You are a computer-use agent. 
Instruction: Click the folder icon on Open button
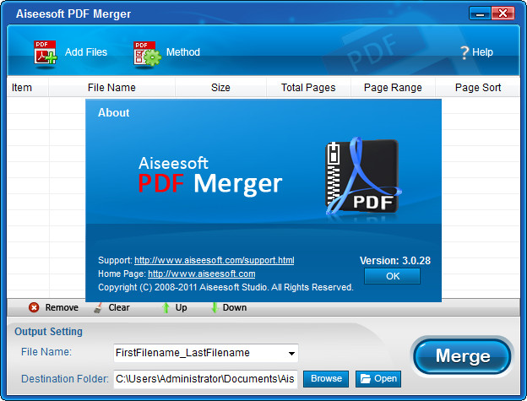point(366,379)
